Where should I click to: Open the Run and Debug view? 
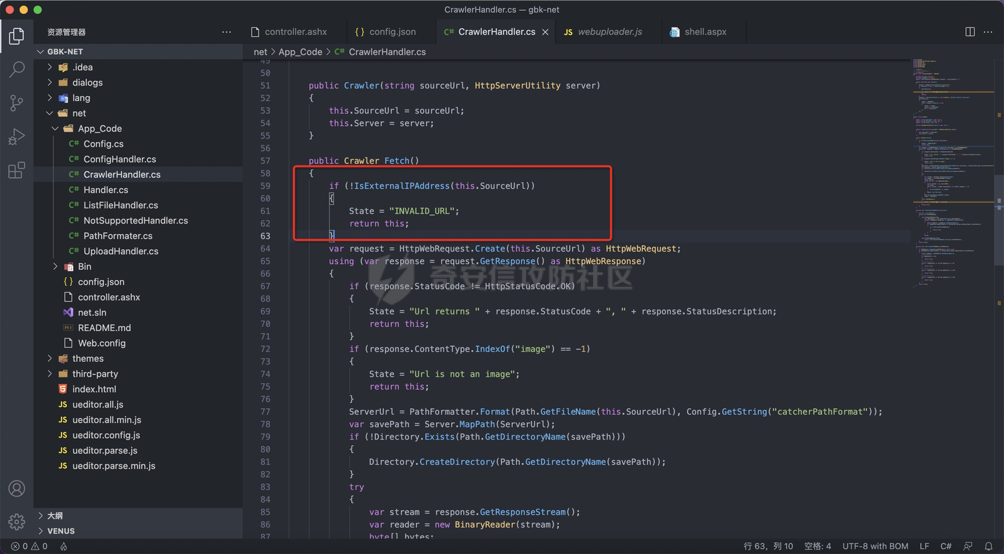[x=17, y=136]
